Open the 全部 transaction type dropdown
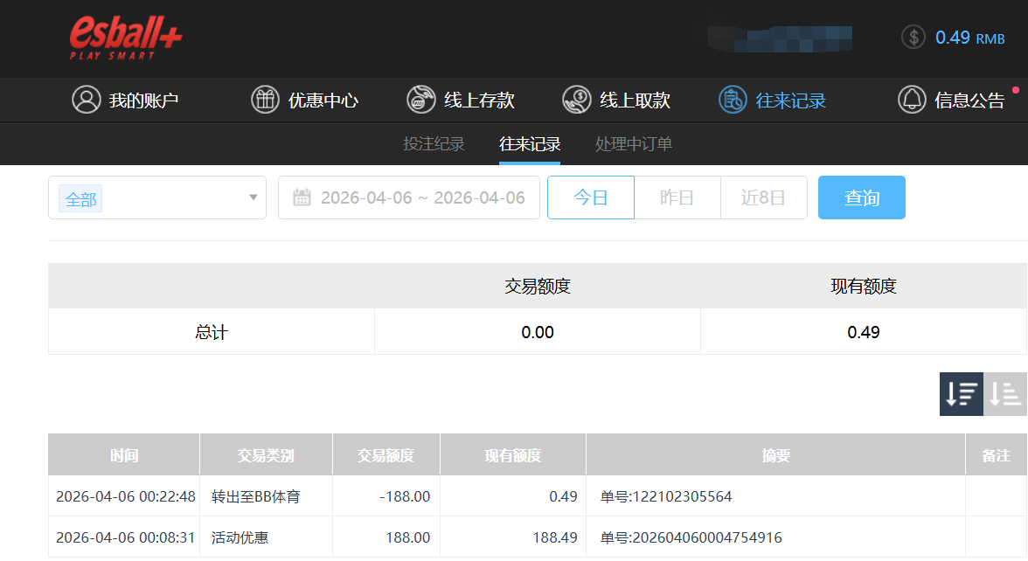 coord(157,197)
